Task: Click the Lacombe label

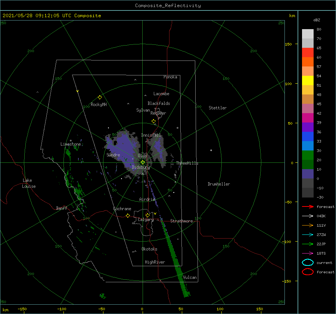Action: point(161,94)
